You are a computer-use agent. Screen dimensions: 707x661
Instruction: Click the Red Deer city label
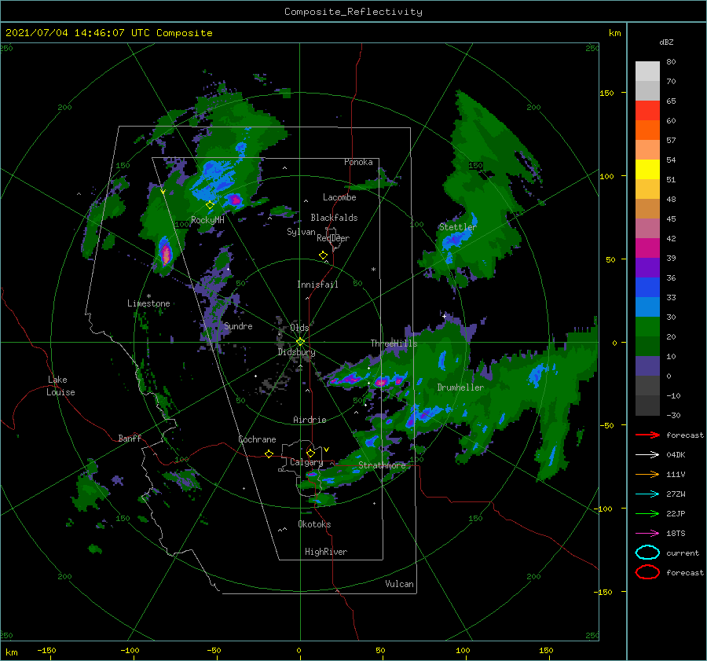[x=333, y=238]
